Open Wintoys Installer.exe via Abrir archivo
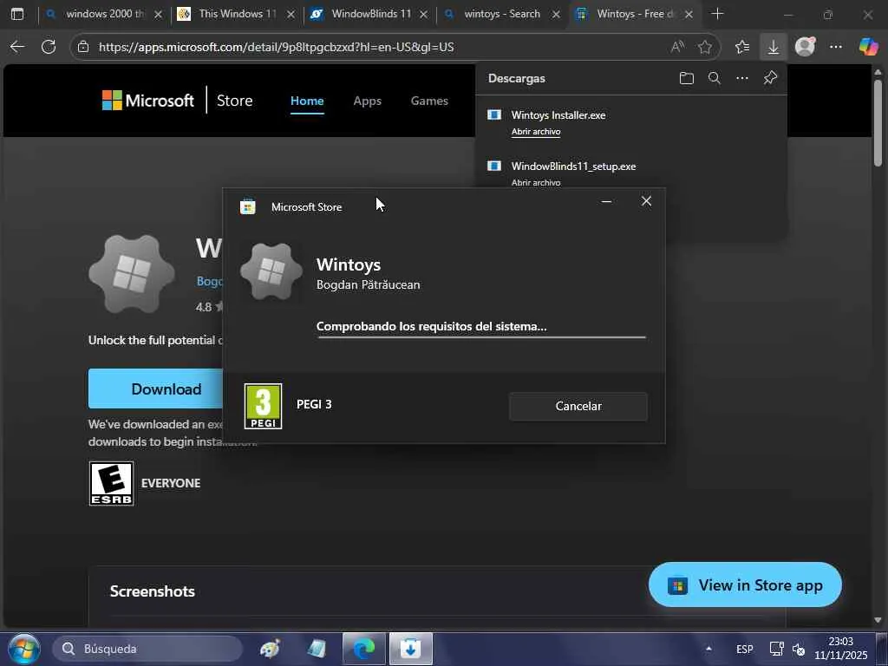Viewport: 888px width, 666px height. coord(536,132)
